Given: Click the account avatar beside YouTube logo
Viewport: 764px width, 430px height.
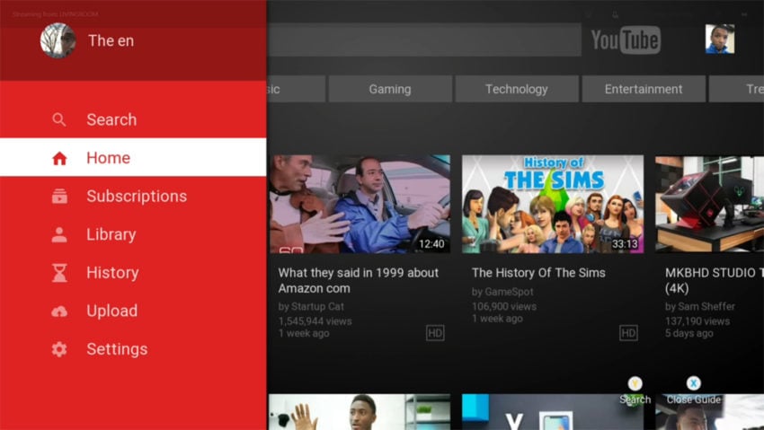Looking at the screenshot, I should pos(720,39).
